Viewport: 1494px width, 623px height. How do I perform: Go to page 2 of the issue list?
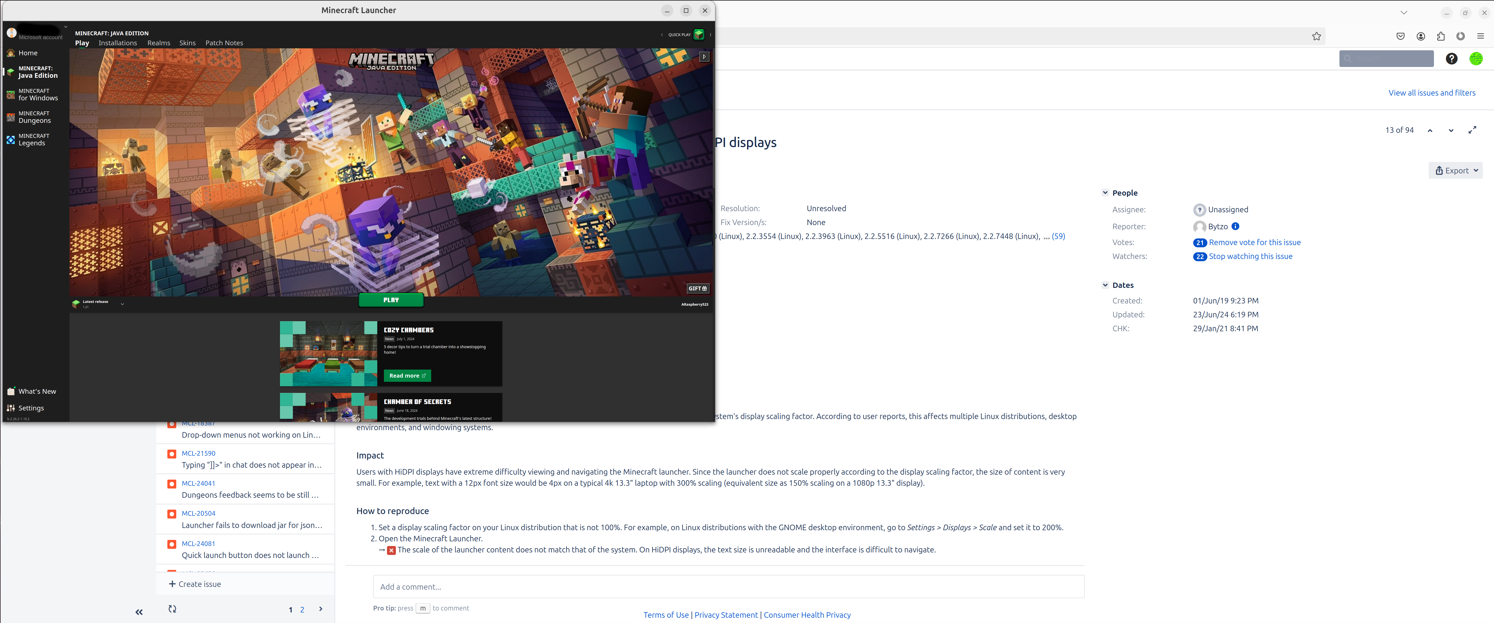point(302,610)
